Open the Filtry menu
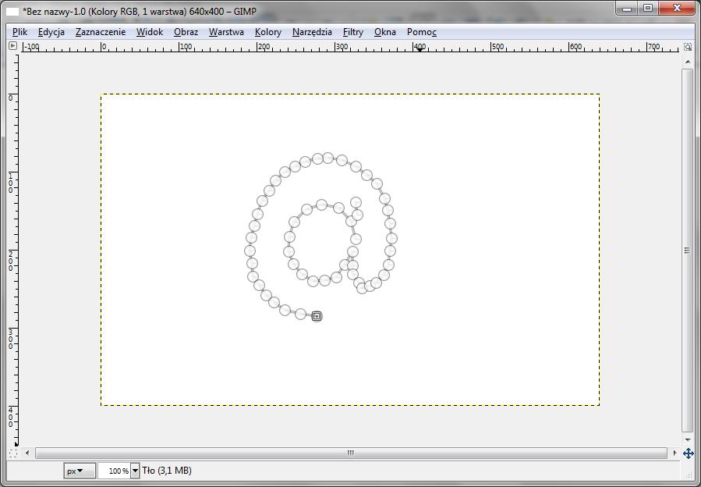 pyautogui.click(x=353, y=32)
